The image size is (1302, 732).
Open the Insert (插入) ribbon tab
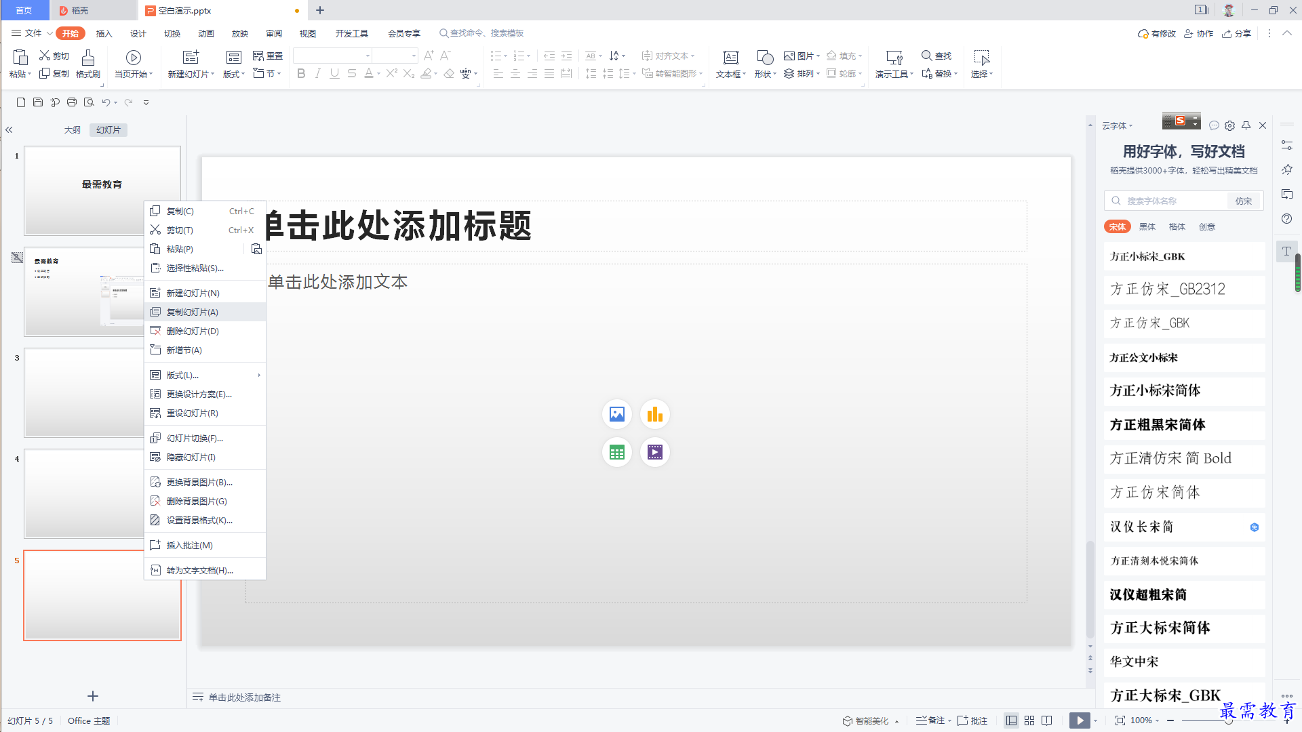[104, 33]
